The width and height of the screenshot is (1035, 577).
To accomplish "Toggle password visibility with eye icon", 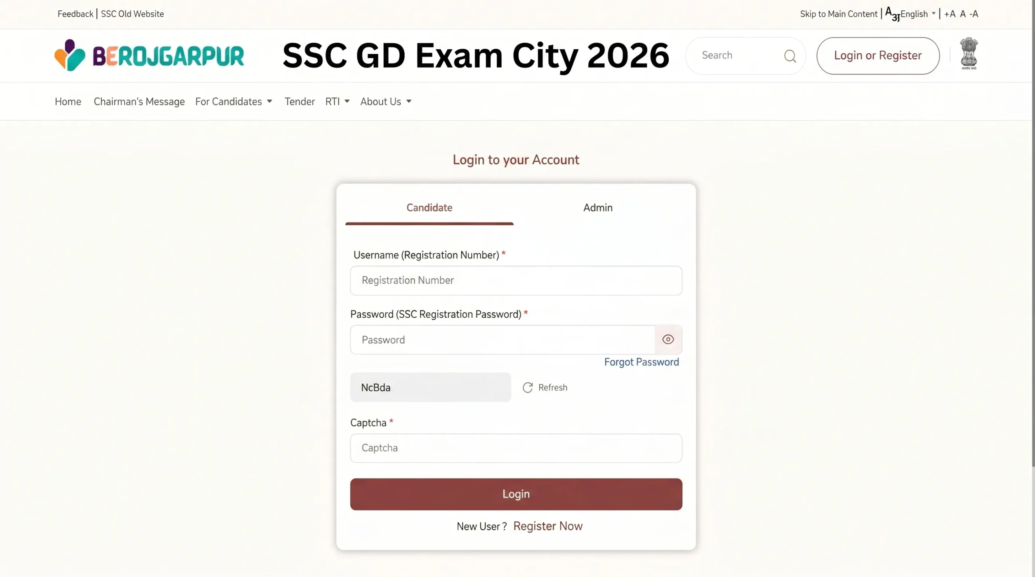I will pos(668,340).
